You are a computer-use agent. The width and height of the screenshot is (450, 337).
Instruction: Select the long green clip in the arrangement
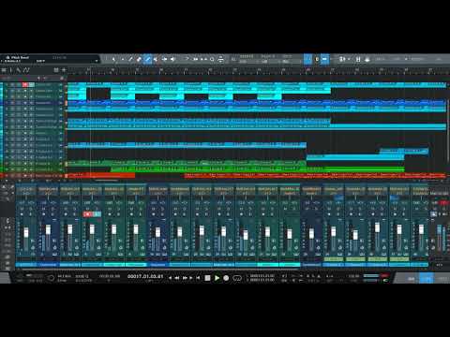[x=258, y=169]
